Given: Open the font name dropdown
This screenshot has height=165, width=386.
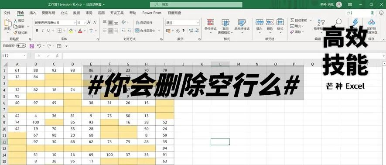Looking at the screenshot, I should [x=75, y=23].
